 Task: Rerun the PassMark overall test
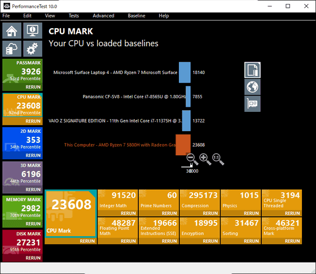(23, 87)
